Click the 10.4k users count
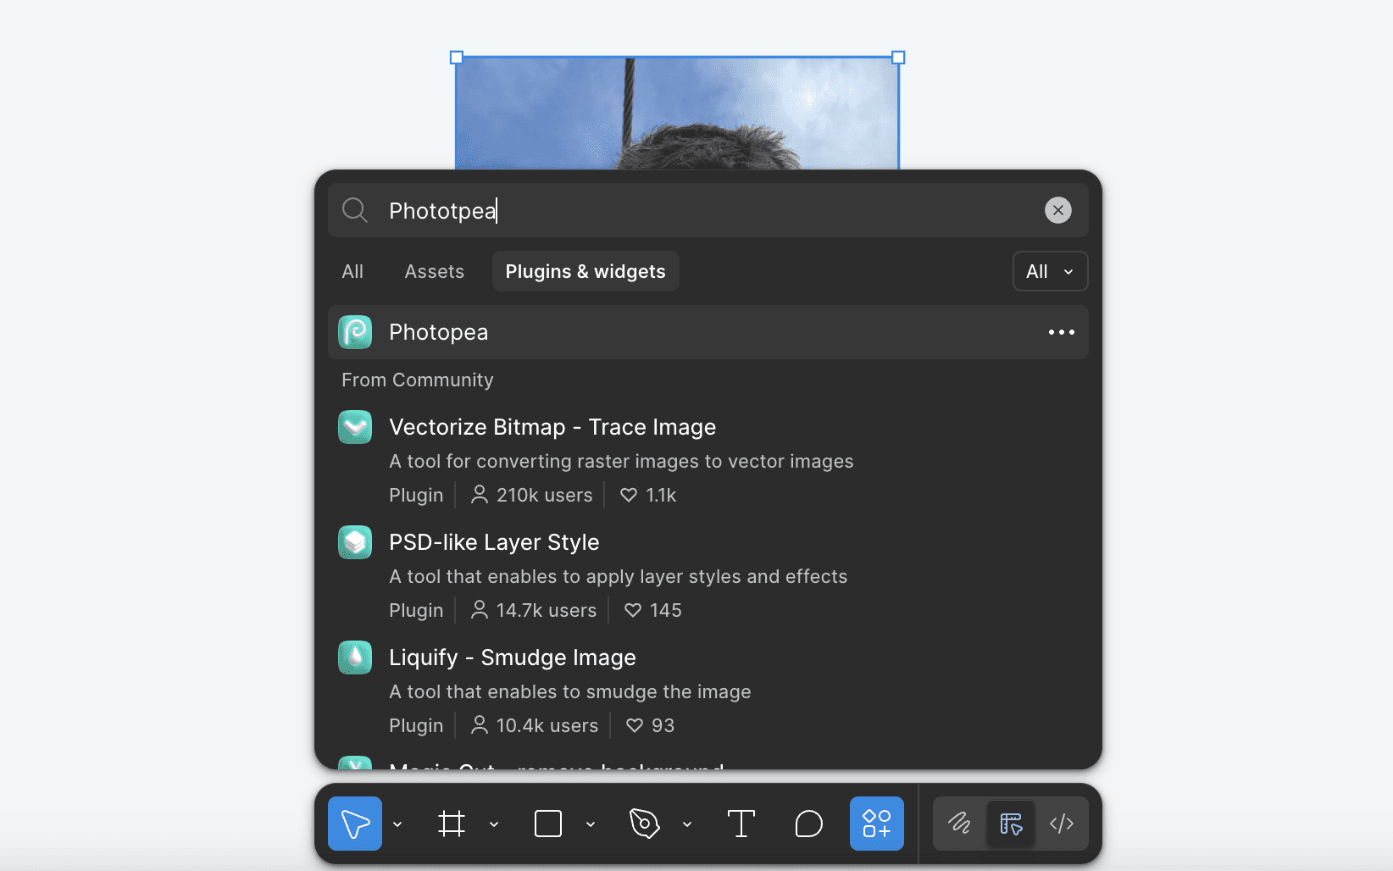The height and width of the screenshot is (871, 1393). (x=535, y=725)
